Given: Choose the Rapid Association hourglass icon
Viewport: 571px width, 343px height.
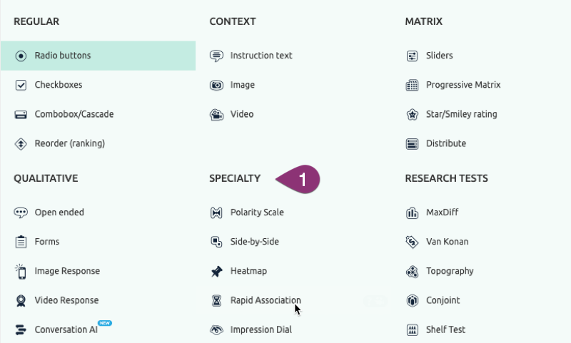Looking at the screenshot, I should point(216,300).
